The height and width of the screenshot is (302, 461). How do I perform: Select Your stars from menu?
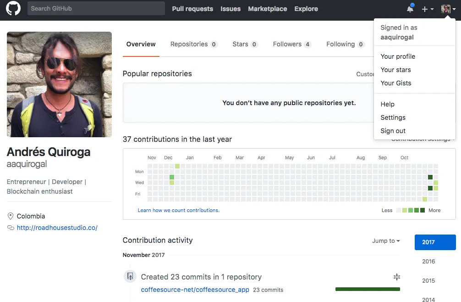coord(395,70)
